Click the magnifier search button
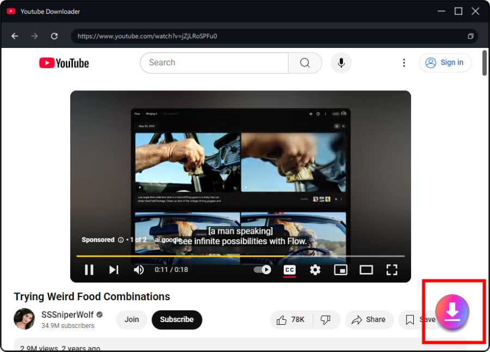490x352 pixels. pyautogui.click(x=305, y=63)
